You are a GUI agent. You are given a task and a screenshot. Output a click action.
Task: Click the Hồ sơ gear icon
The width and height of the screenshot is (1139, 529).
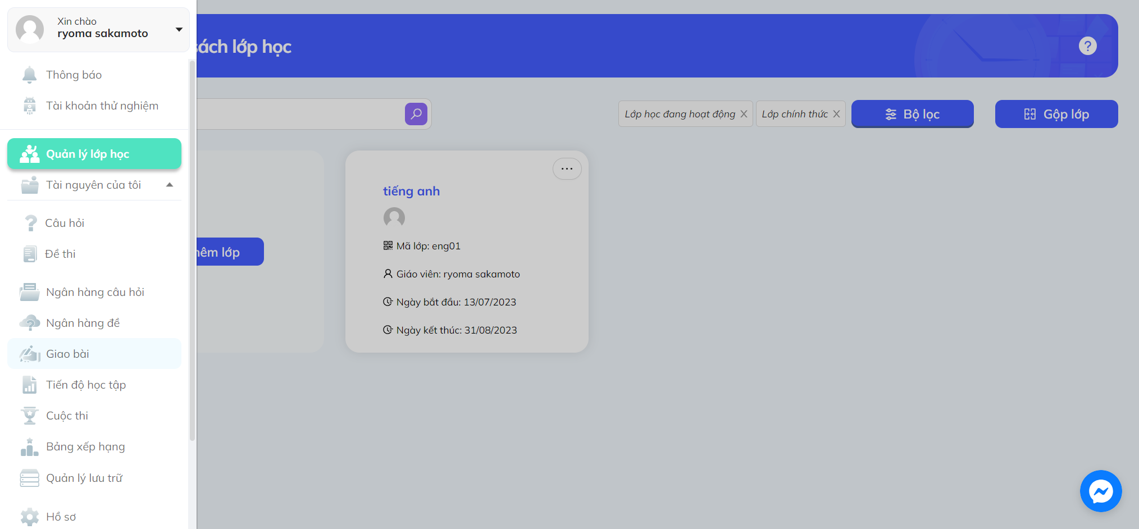(x=29, y=517)
